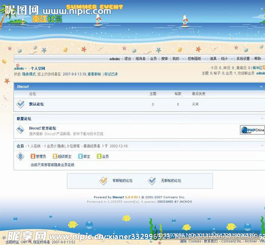Collapse the 联盟论坛 section

[262, 118]
